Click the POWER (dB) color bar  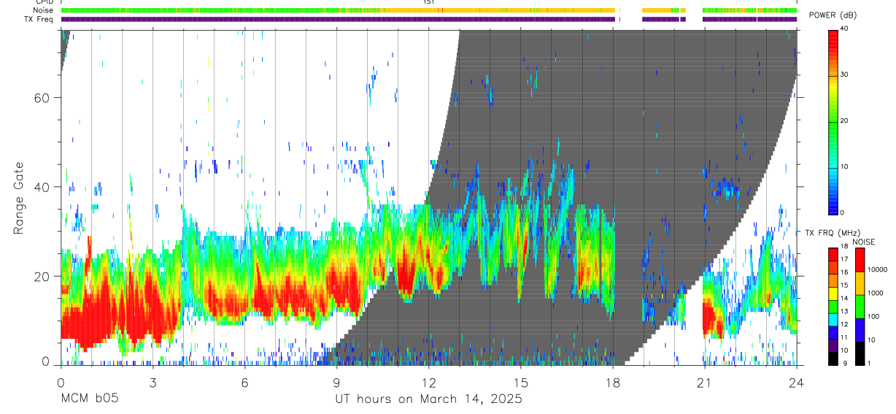pyautogui.click(x=833, y=121)
